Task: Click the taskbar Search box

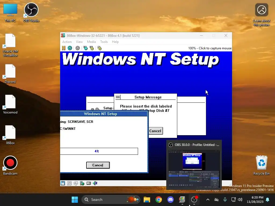Action: point(111,200)
